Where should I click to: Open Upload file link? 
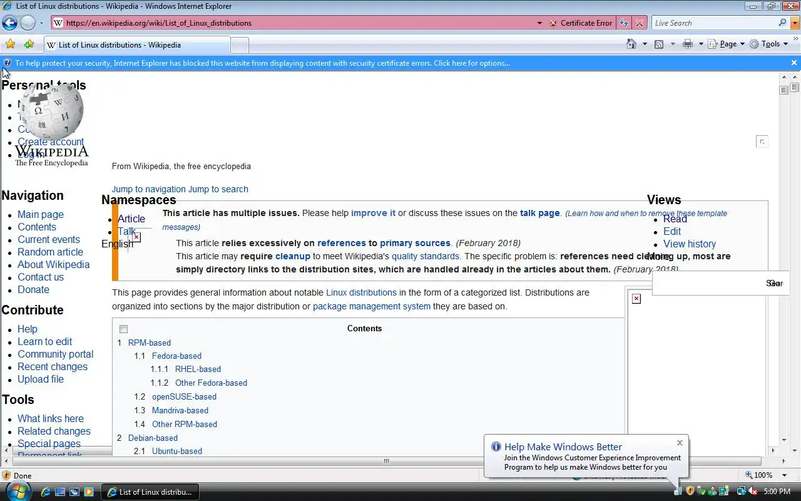point(41,380)
